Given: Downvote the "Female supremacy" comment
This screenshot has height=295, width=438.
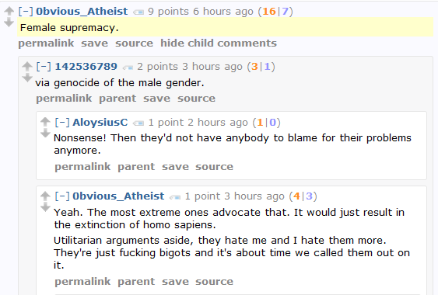Looking at the screenshot, I should tap(9, 23).
